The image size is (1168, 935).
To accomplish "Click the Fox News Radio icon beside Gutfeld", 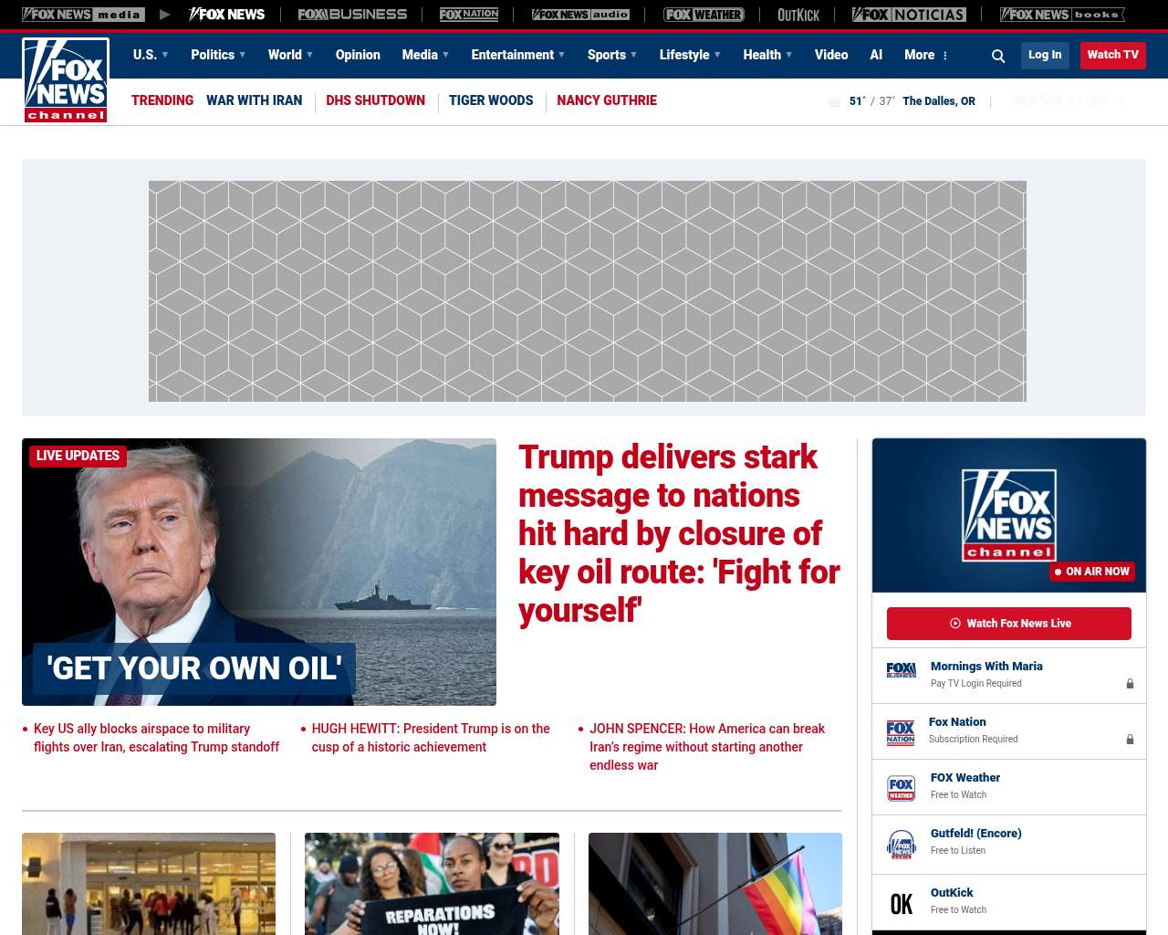I will (x=901, y=845).
